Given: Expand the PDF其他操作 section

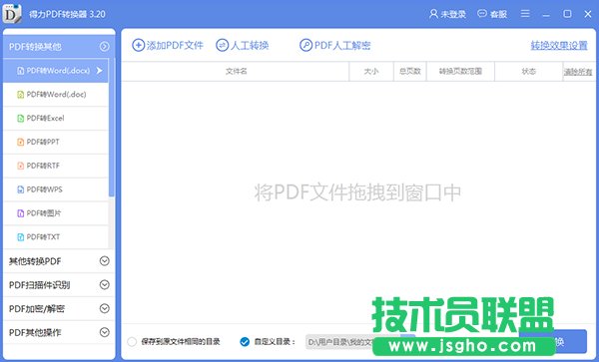Looking at the screenshot, I should 104,332.
